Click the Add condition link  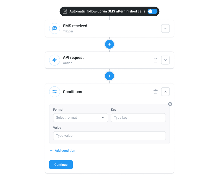(62, 151)
